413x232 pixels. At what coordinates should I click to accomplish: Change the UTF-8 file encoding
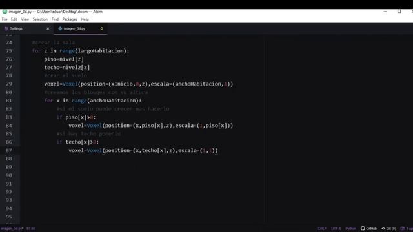336,229
